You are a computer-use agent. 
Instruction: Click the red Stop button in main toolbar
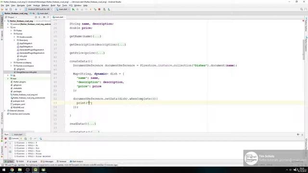pyautogui.click(x=100, y=9)
